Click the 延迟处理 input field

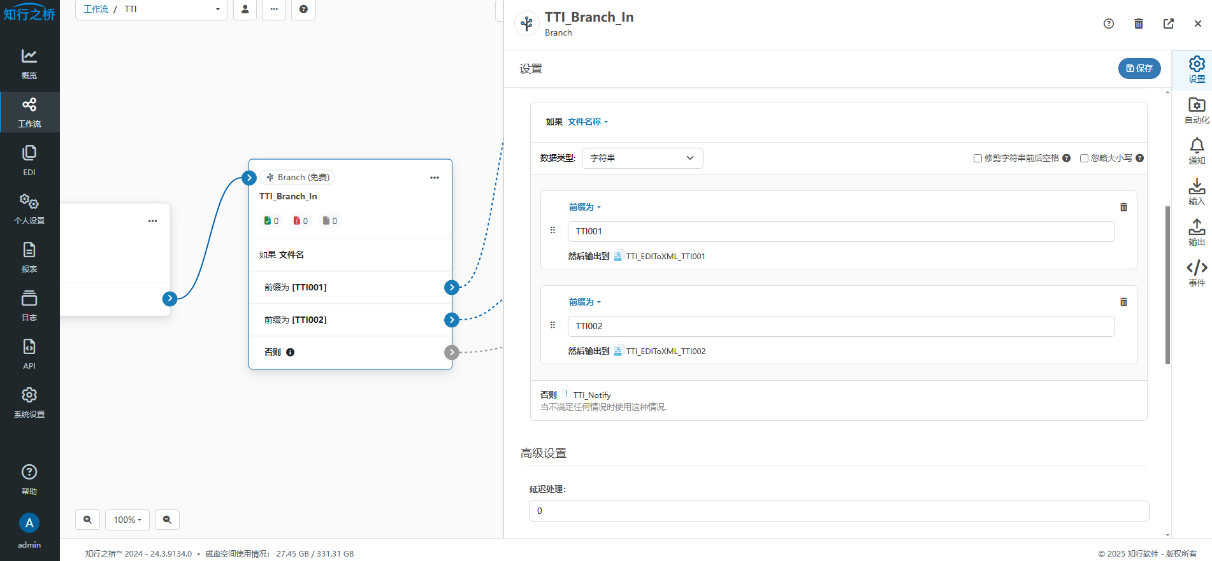pos(839,511)
